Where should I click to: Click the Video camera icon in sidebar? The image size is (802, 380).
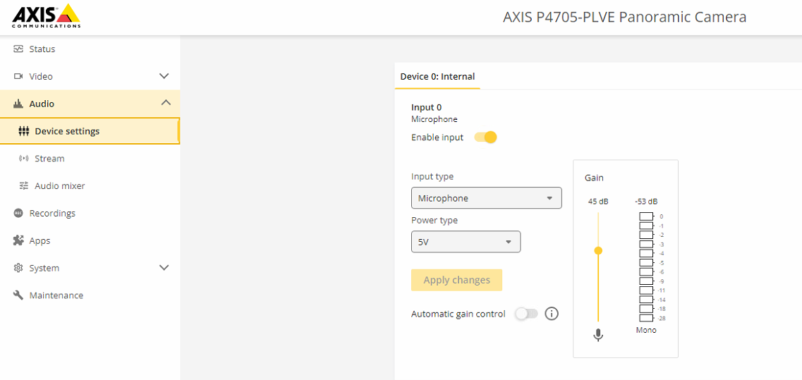[18, 76]
